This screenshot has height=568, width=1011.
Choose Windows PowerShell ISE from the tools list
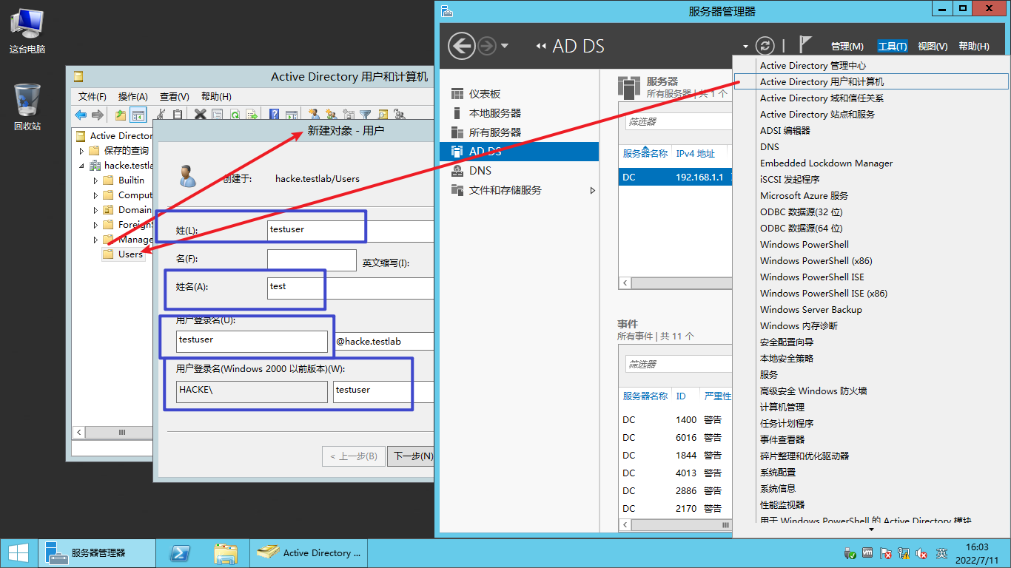811,277
